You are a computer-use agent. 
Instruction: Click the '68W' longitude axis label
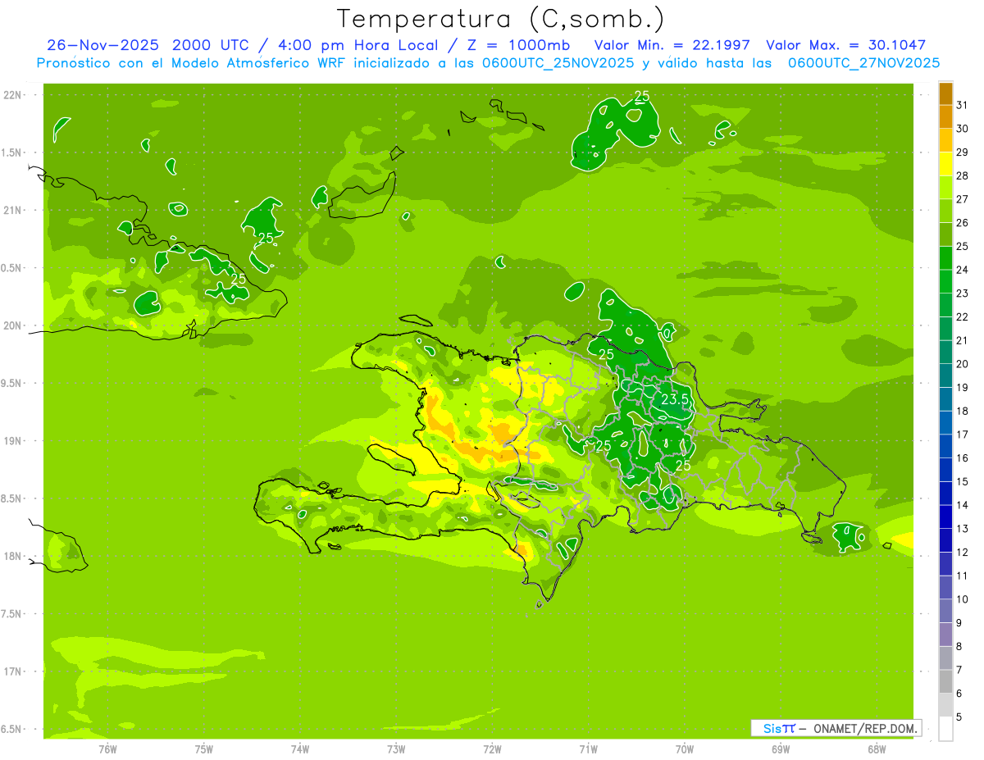(x=877, y=749)
